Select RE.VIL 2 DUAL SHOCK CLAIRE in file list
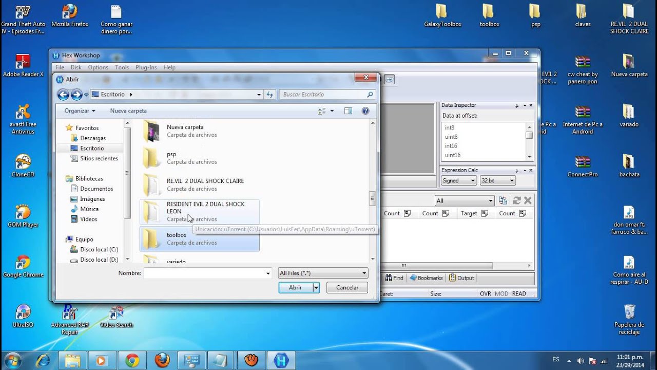This screenshot has width=657, height=370. coord(200,185)
